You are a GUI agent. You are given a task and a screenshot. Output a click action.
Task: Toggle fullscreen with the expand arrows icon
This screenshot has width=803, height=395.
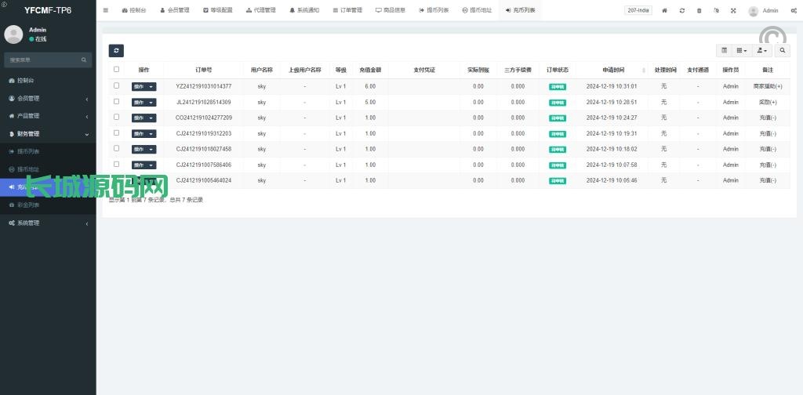[733, 10]
